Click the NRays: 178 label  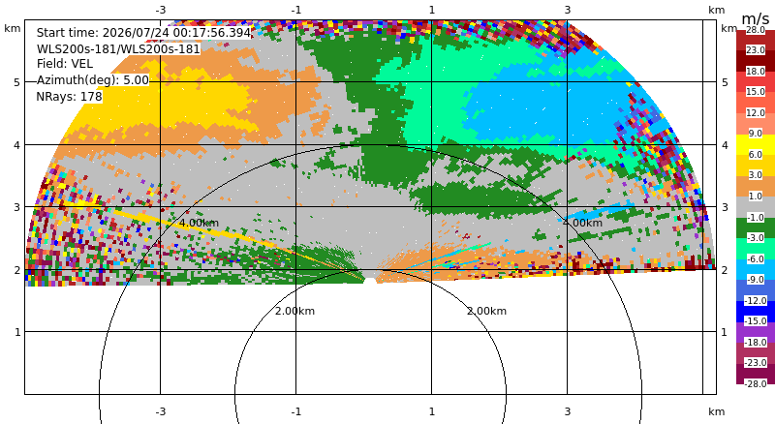(x=69, y=97)
